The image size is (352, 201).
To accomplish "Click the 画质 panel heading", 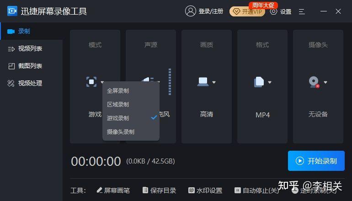I will pyautogui.click(x=207, y=45).
